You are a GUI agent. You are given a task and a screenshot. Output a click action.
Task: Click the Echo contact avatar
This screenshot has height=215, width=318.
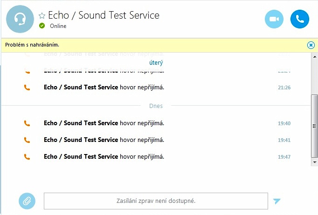20,19
